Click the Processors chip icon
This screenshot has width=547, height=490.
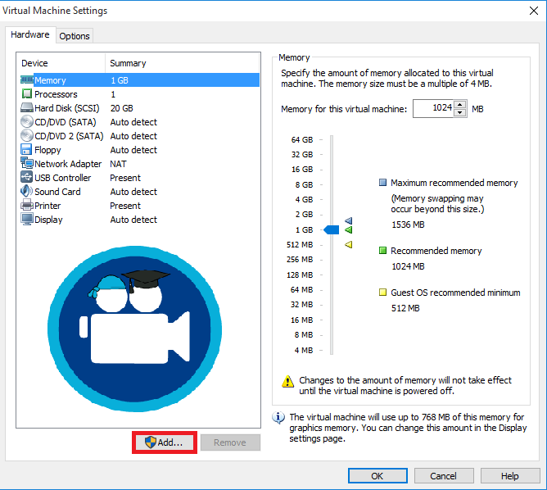(26, 94)
